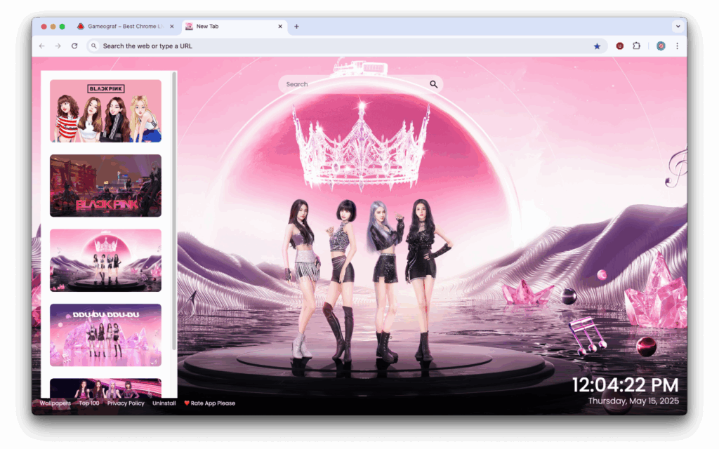Open the extensions puzzle-piece icon
Screen dimensions: 719x449
(636, 45)
